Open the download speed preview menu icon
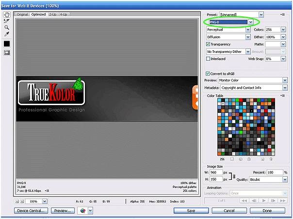293x219 pixels. [x=47, y=190]
